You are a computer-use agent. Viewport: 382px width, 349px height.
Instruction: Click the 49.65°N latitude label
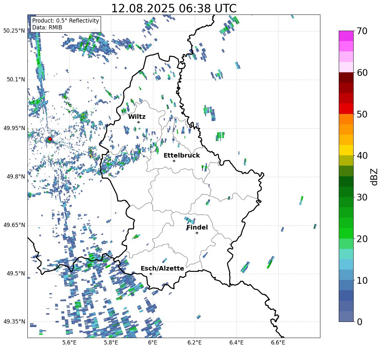[x=14, y=225]
